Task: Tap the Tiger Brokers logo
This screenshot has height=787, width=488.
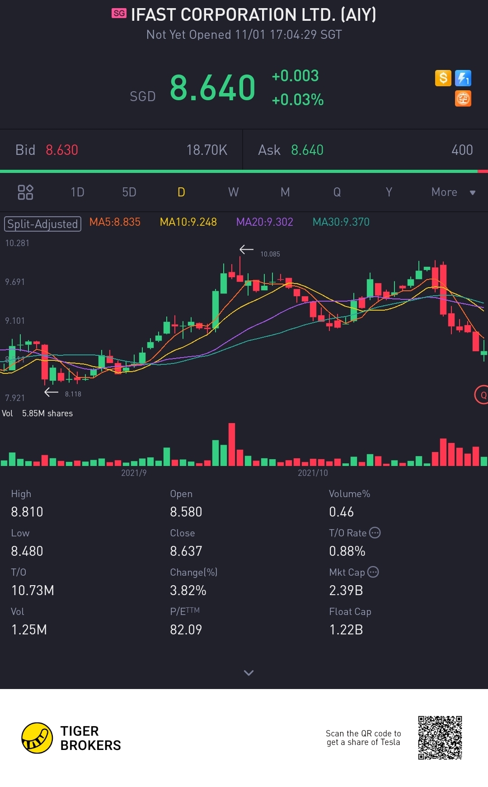Action: click(71, 738)
